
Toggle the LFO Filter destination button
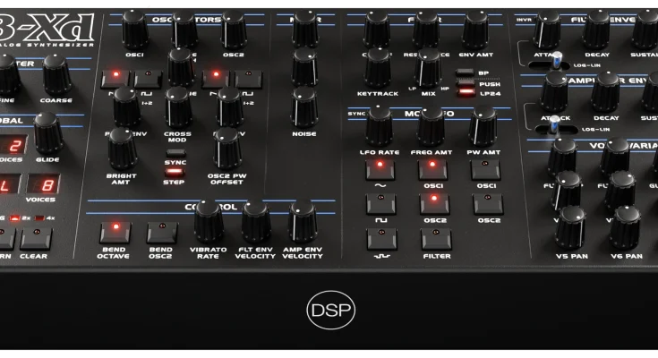pos(436,237)
